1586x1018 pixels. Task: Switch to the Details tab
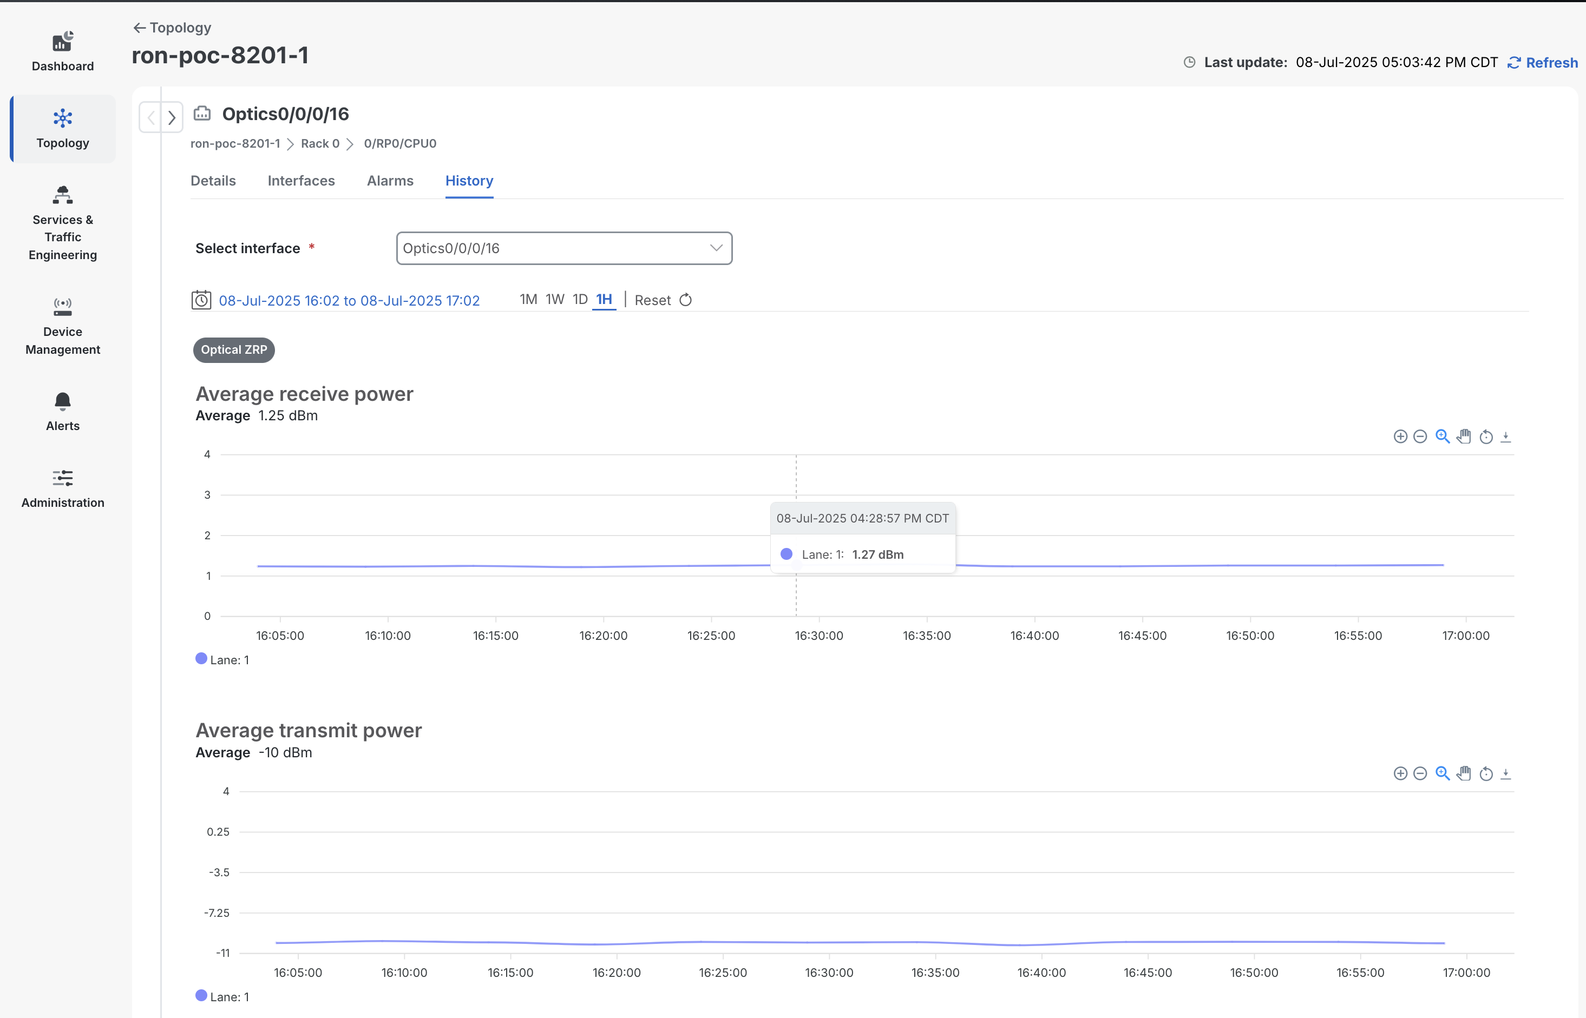213,181
